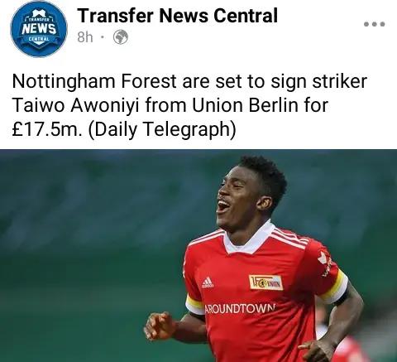Open the footballer photo in the post
This screenshot has width=397, height=362.
[x=198, y=256]
